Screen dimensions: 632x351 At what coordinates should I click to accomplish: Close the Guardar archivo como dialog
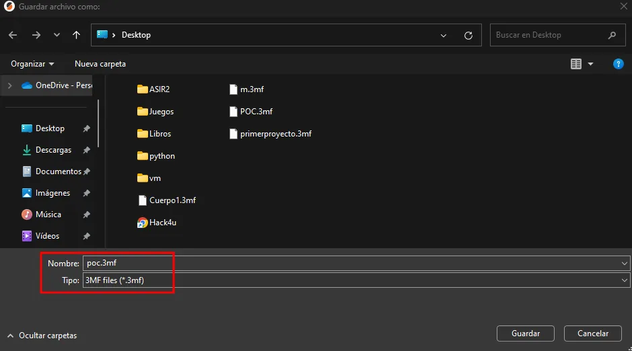coord(623,7)
